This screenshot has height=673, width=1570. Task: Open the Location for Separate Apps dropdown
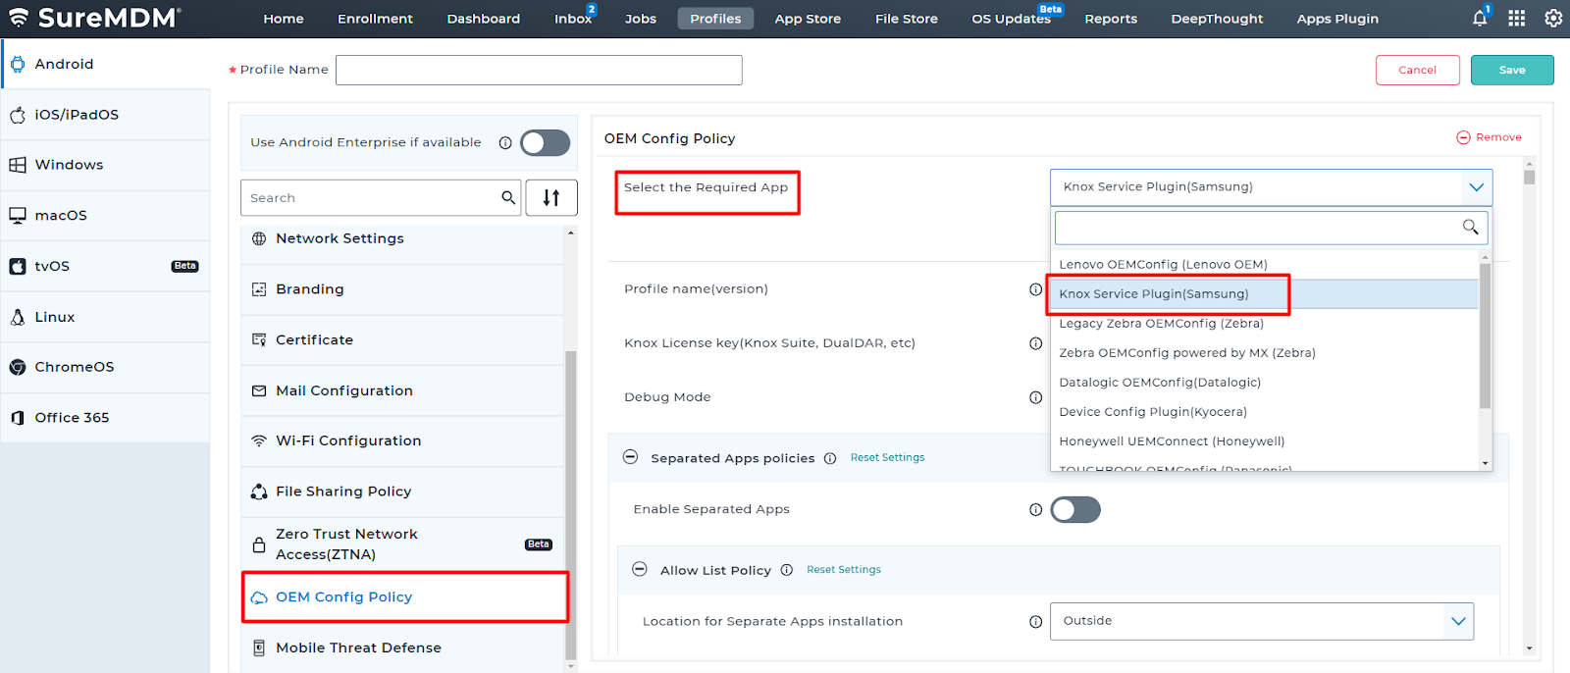click(1262, 621)
